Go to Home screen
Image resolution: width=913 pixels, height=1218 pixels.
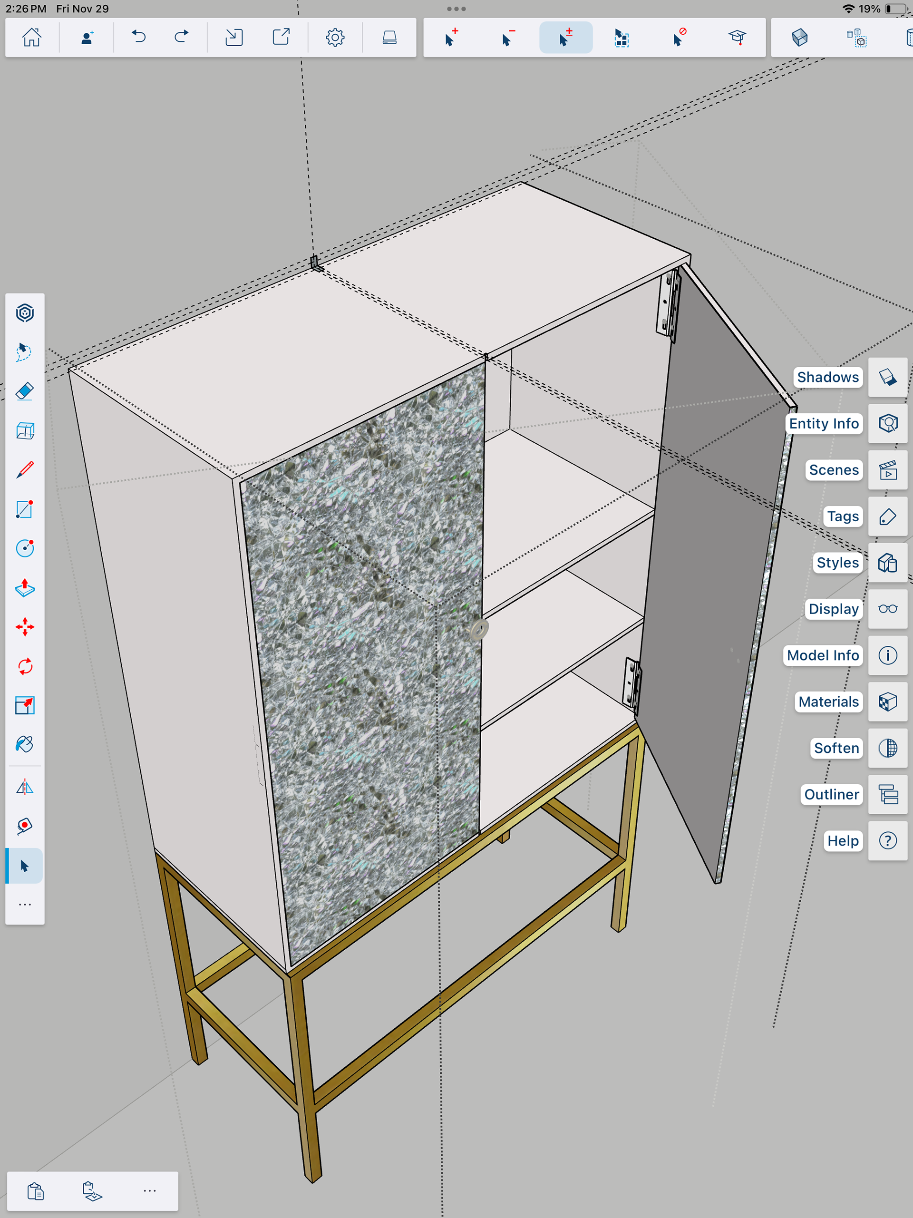(x=31, y=38)
